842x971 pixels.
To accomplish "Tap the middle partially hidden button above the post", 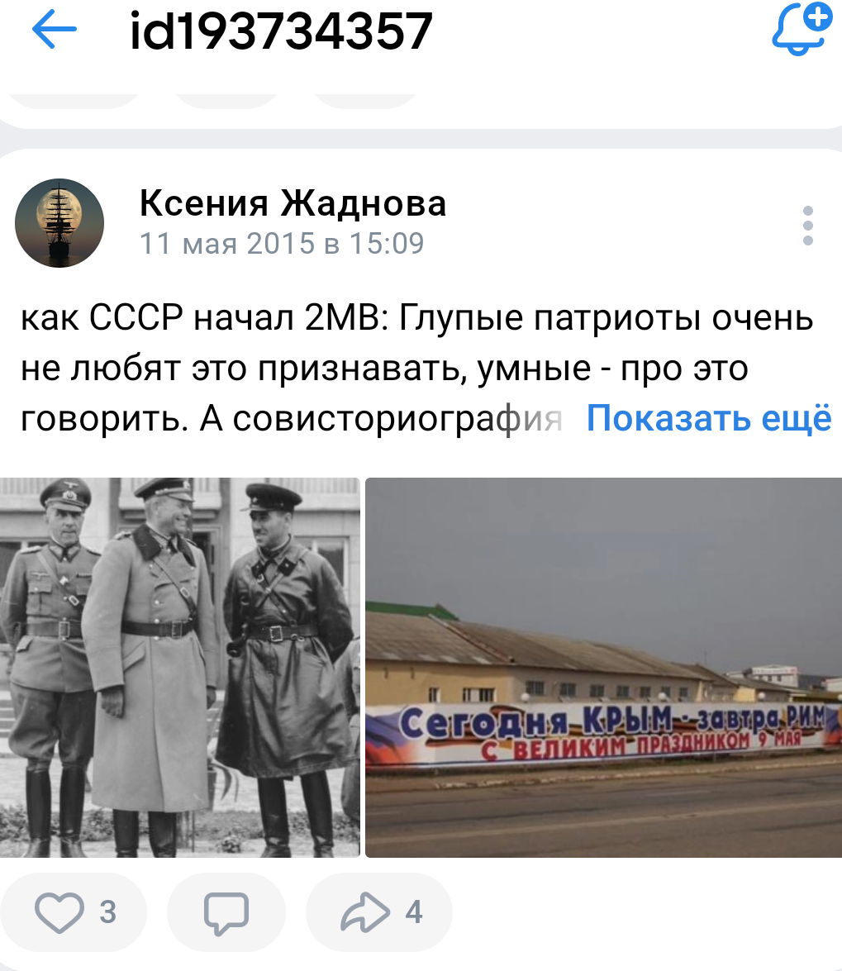I will pyautogui.click(x=226, y=100).
